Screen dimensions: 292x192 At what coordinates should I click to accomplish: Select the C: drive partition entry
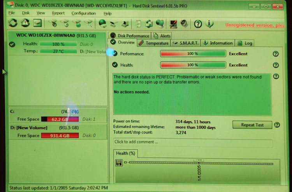click(x=58, y=115)
